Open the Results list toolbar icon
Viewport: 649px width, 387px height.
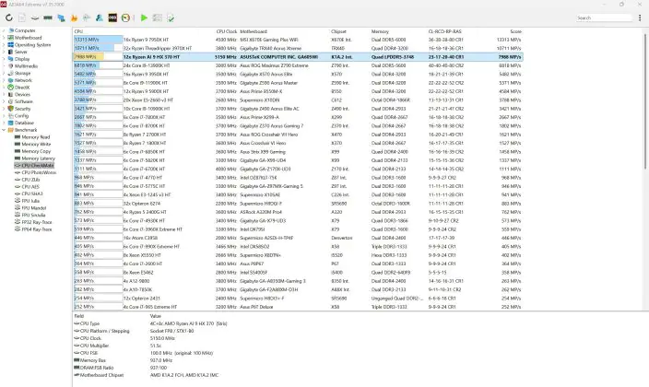158,18
